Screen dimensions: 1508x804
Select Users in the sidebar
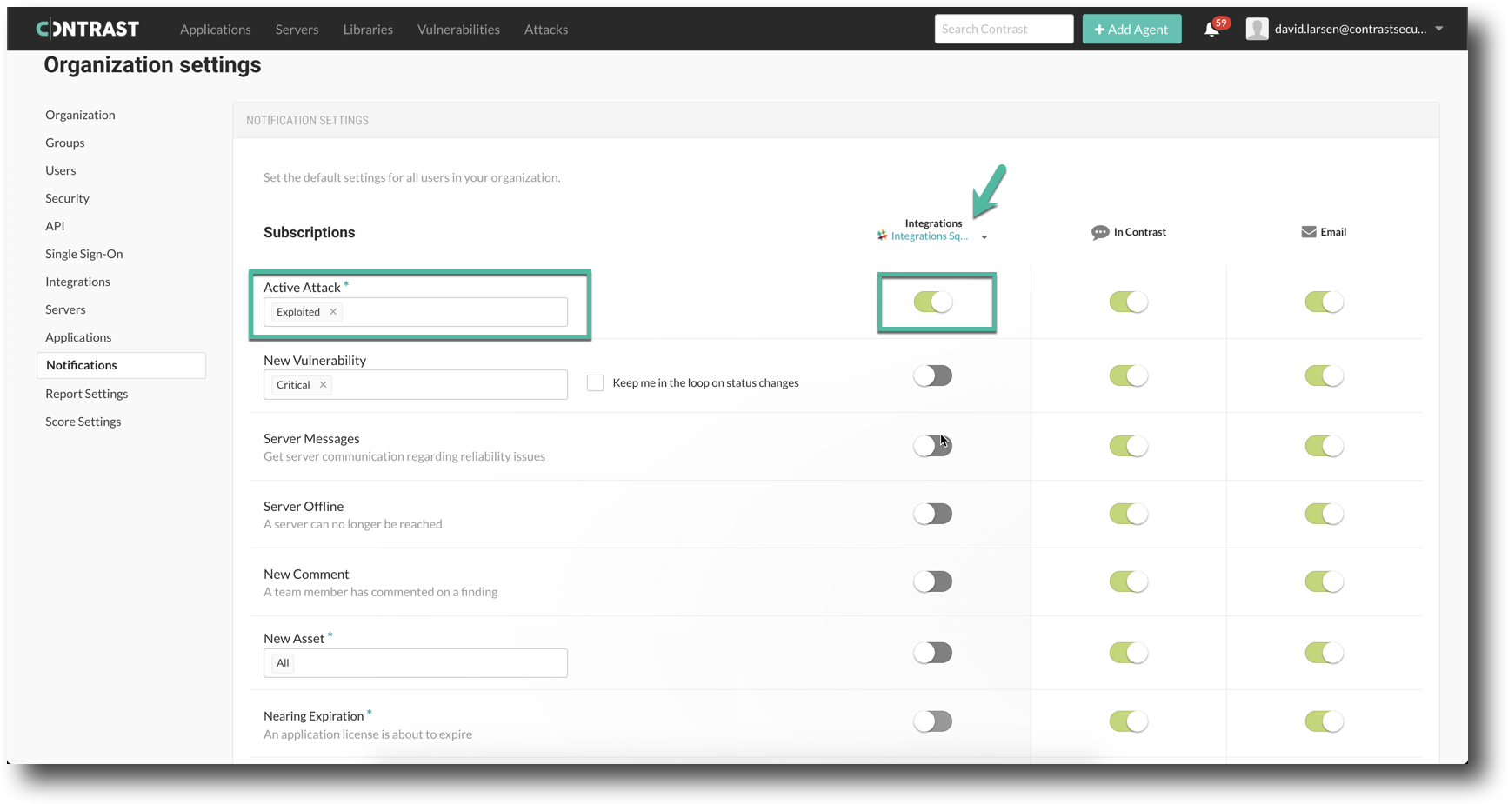[x=61, y=170]
